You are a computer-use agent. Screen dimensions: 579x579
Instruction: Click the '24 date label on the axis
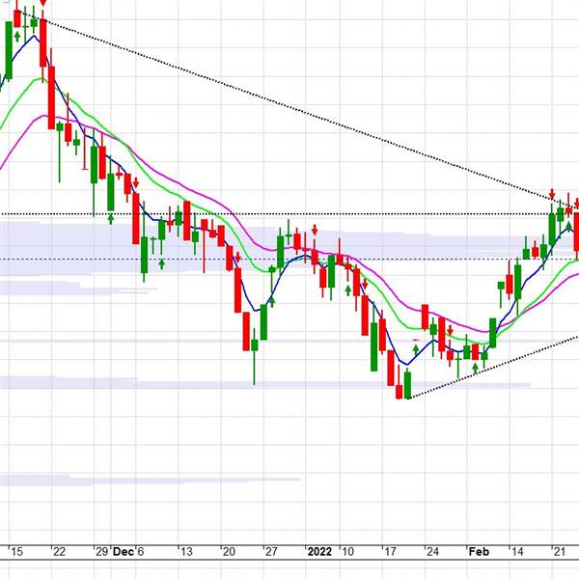(x=432, y=552)
